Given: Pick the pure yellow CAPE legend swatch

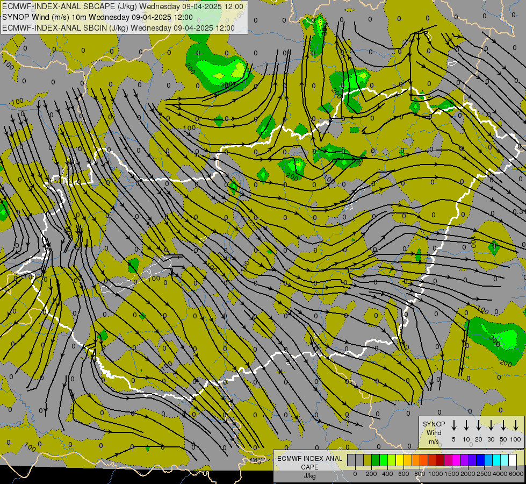Looking at the screenshot, I should pyautogui.click(x=400, y=460).
